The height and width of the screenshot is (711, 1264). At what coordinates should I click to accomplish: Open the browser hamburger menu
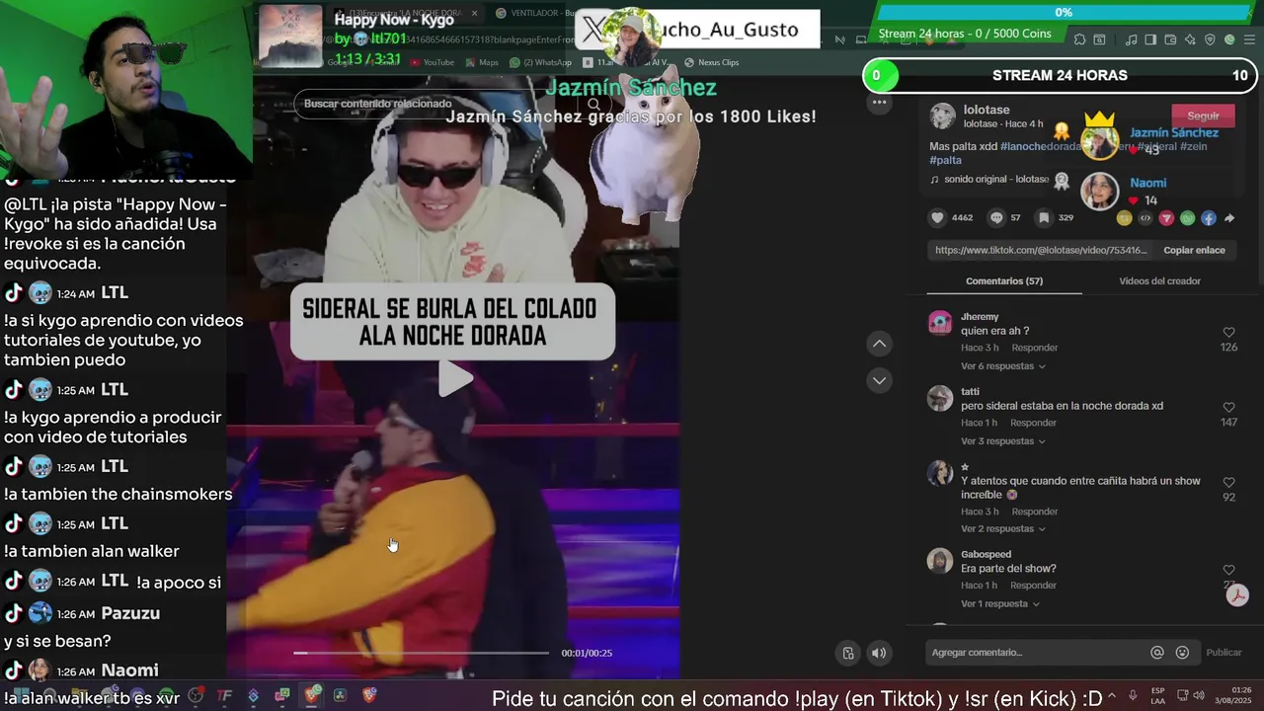pyautogui.click(x=1249, y=39)
